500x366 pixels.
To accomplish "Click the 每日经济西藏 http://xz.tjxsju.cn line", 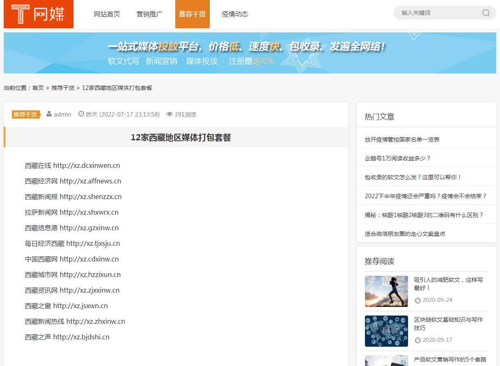I will tap(72, 244).
